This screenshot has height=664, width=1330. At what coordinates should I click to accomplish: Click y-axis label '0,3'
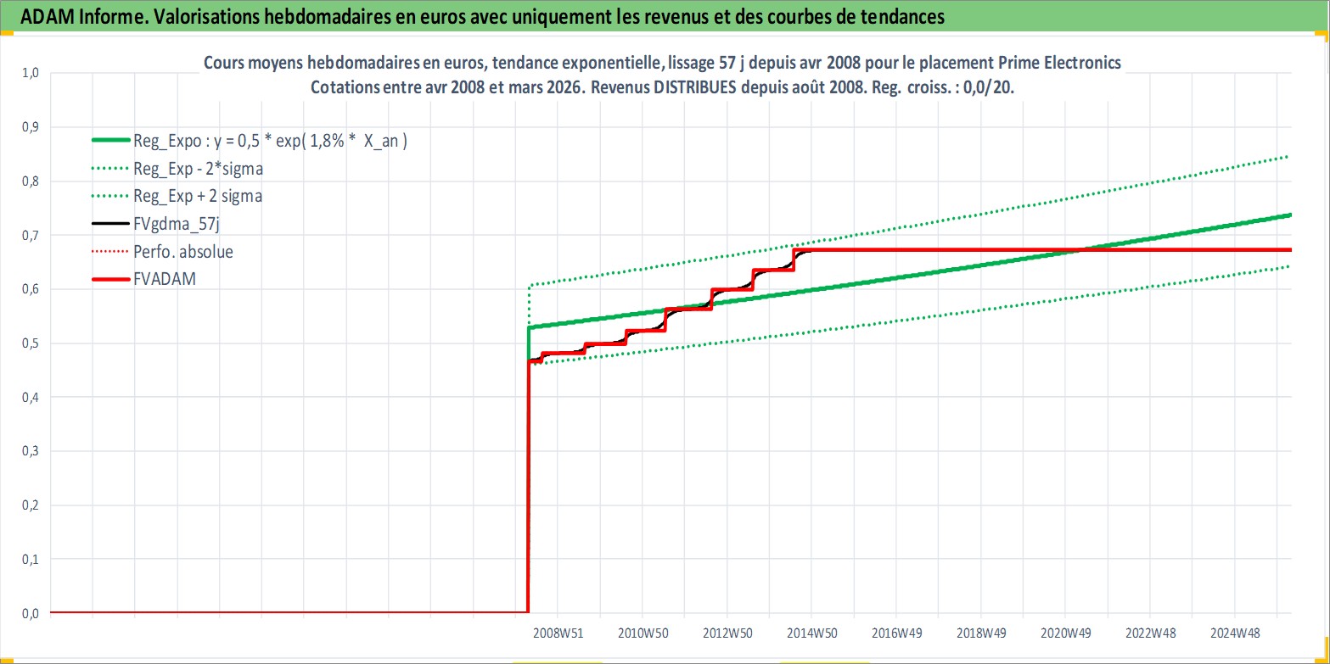point(31,451)
